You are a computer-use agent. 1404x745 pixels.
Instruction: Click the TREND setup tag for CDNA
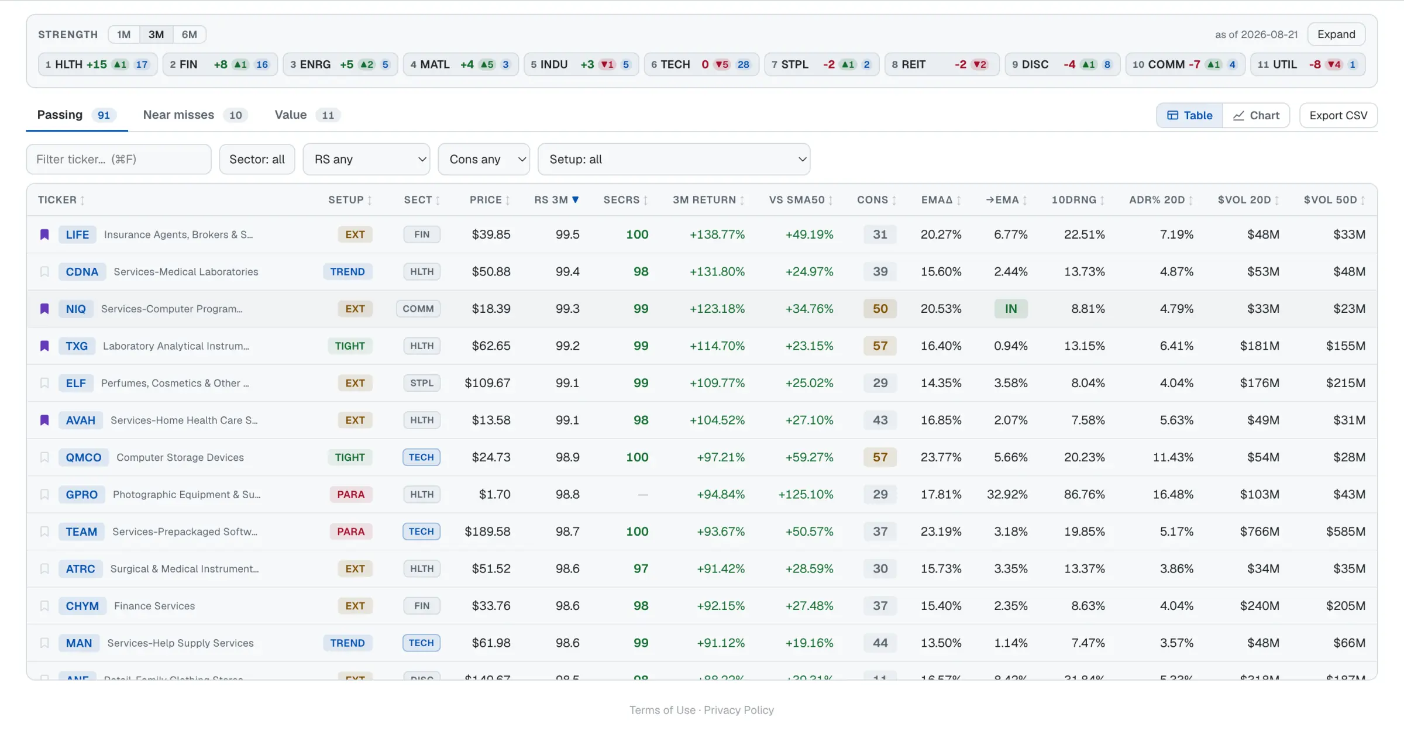[347, 272]
